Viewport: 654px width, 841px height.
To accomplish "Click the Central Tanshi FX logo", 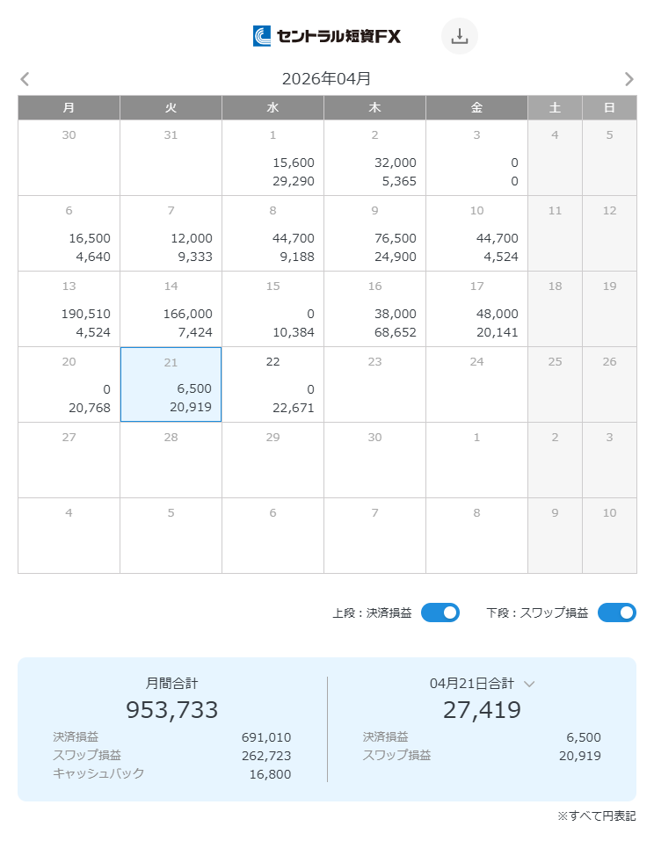I will point(327,36).
